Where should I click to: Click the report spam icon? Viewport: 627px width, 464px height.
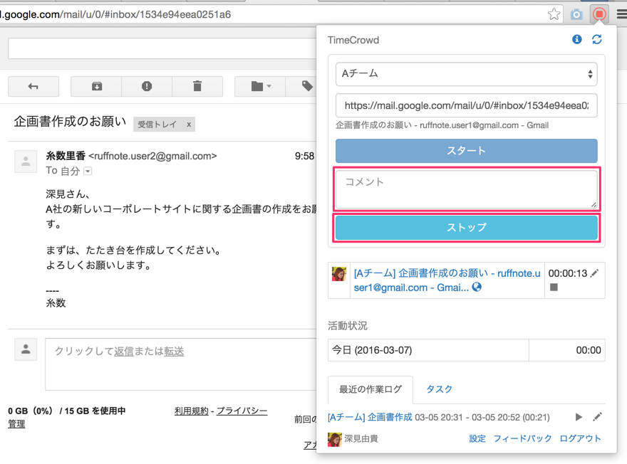tap(147, 86)
